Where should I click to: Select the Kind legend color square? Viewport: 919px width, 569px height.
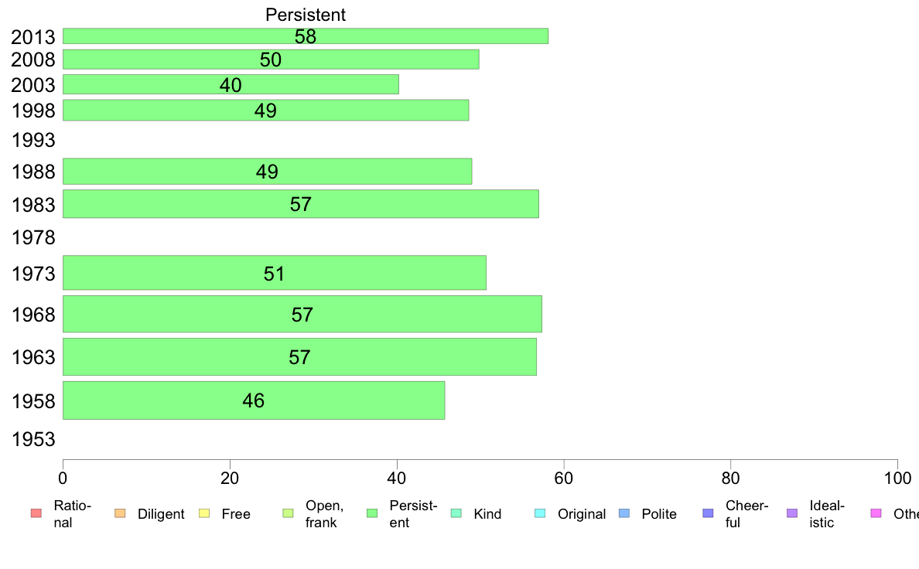pos(456,513)
